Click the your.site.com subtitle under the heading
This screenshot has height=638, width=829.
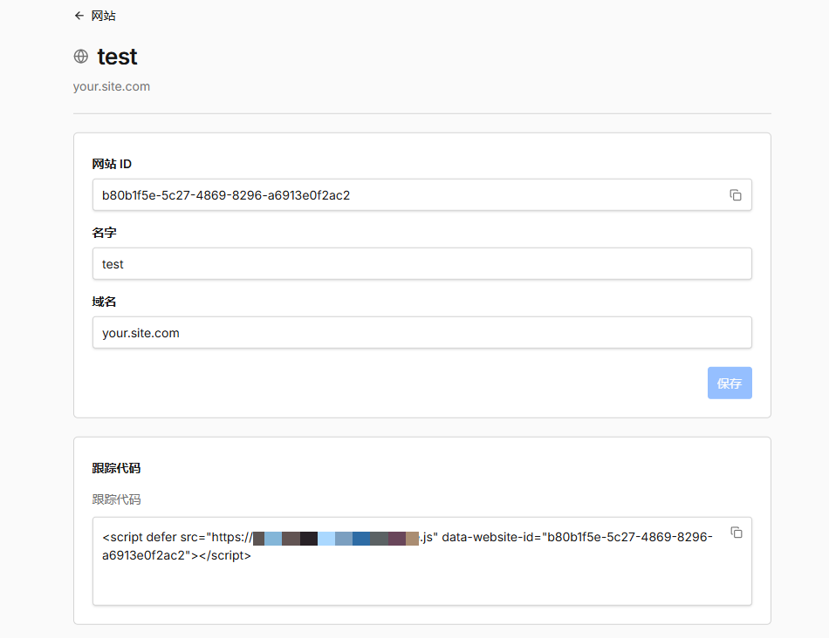click(x=112, y=86)
